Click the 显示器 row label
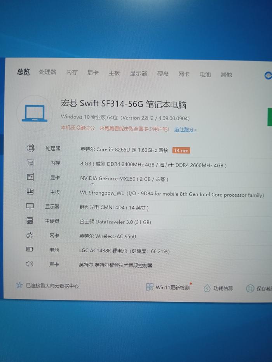Screen dimensions: 272x362 52,206
